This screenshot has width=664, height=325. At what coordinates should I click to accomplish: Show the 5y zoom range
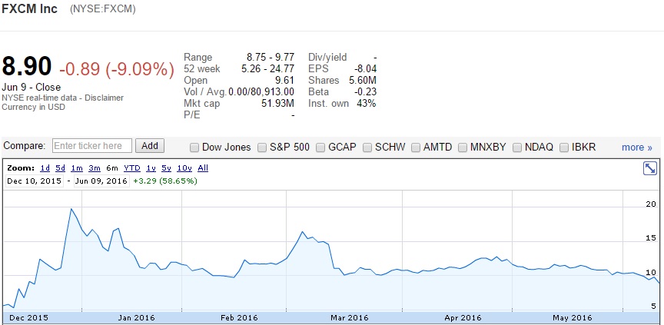(x=167, y=168)
